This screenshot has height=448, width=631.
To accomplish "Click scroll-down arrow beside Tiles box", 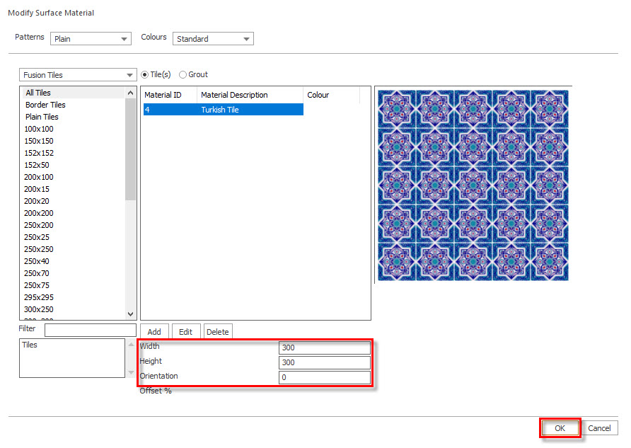I will 131,372.
